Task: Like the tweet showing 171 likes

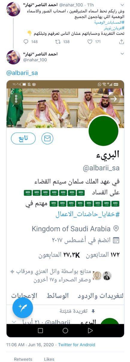Action: [90, 42]
